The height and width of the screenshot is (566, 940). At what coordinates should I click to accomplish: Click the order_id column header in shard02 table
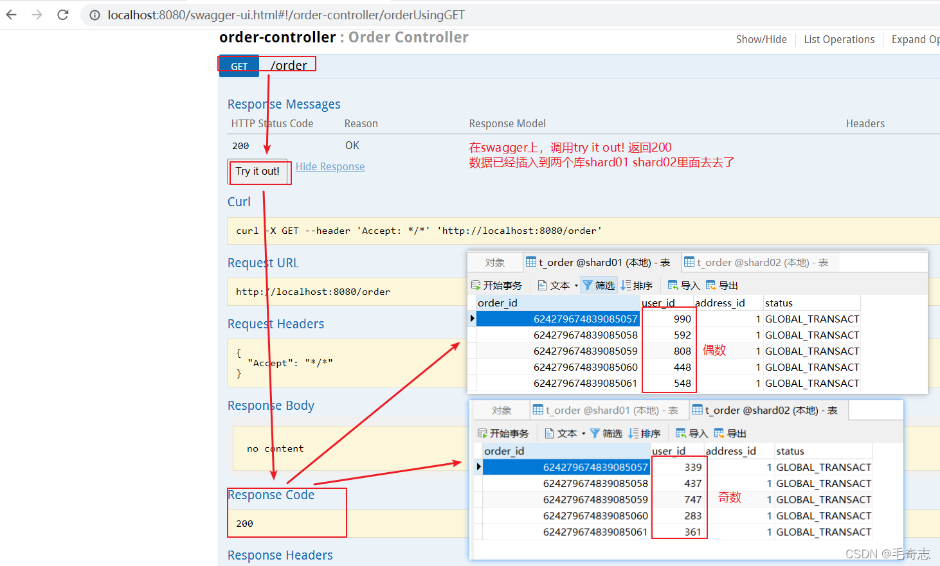(x=566, y=451)
